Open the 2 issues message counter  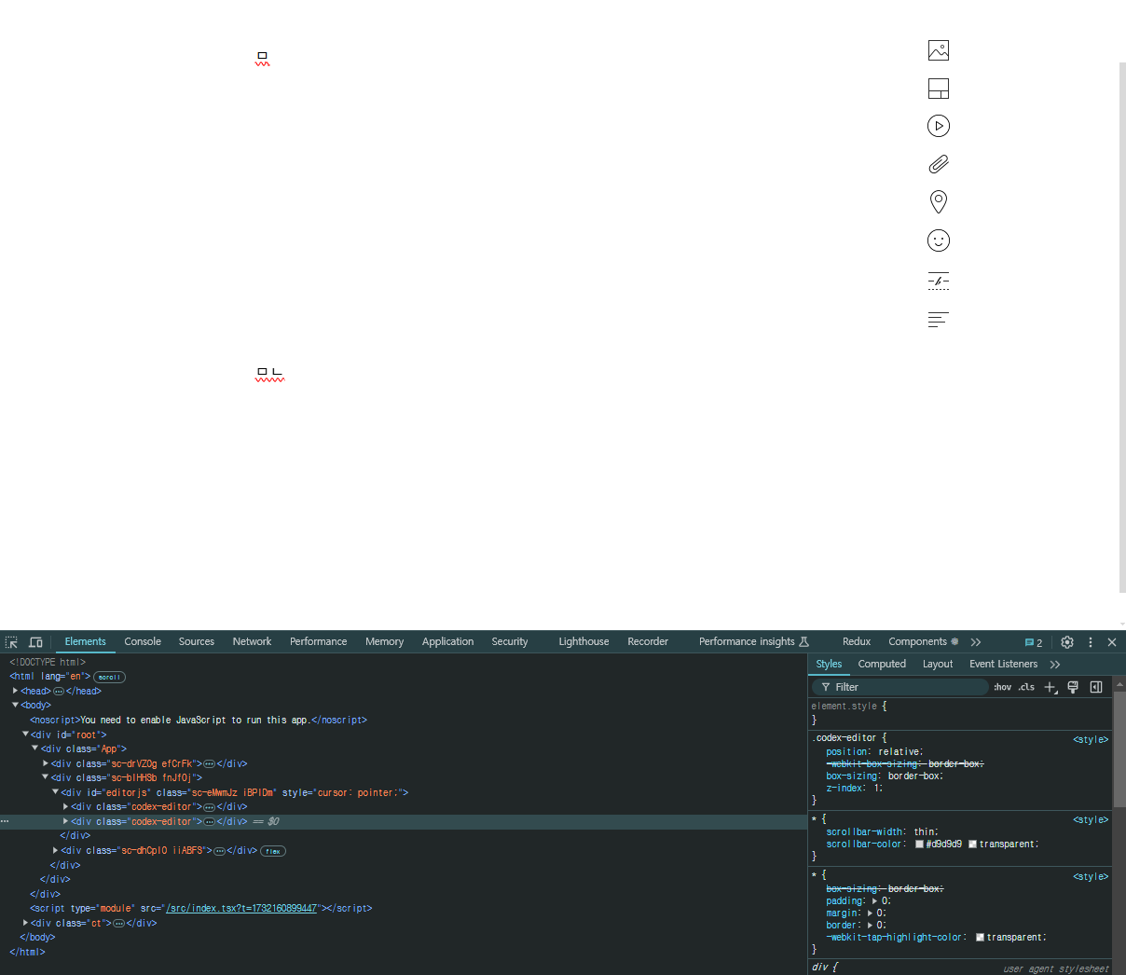pos(1034,642)
